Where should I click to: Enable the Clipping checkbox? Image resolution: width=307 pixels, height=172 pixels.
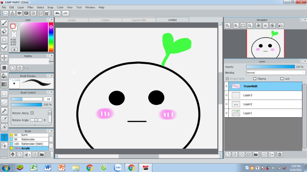(x=255, y=79)
